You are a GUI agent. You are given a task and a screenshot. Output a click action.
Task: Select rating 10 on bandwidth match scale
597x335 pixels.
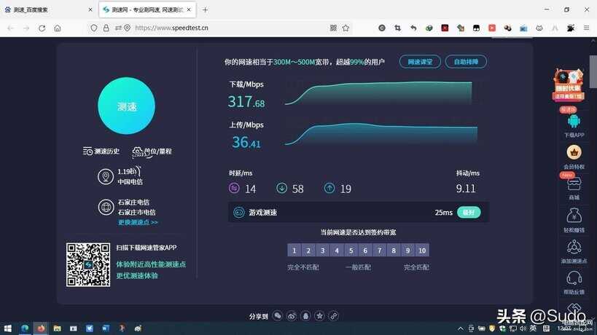click(422, 251)
